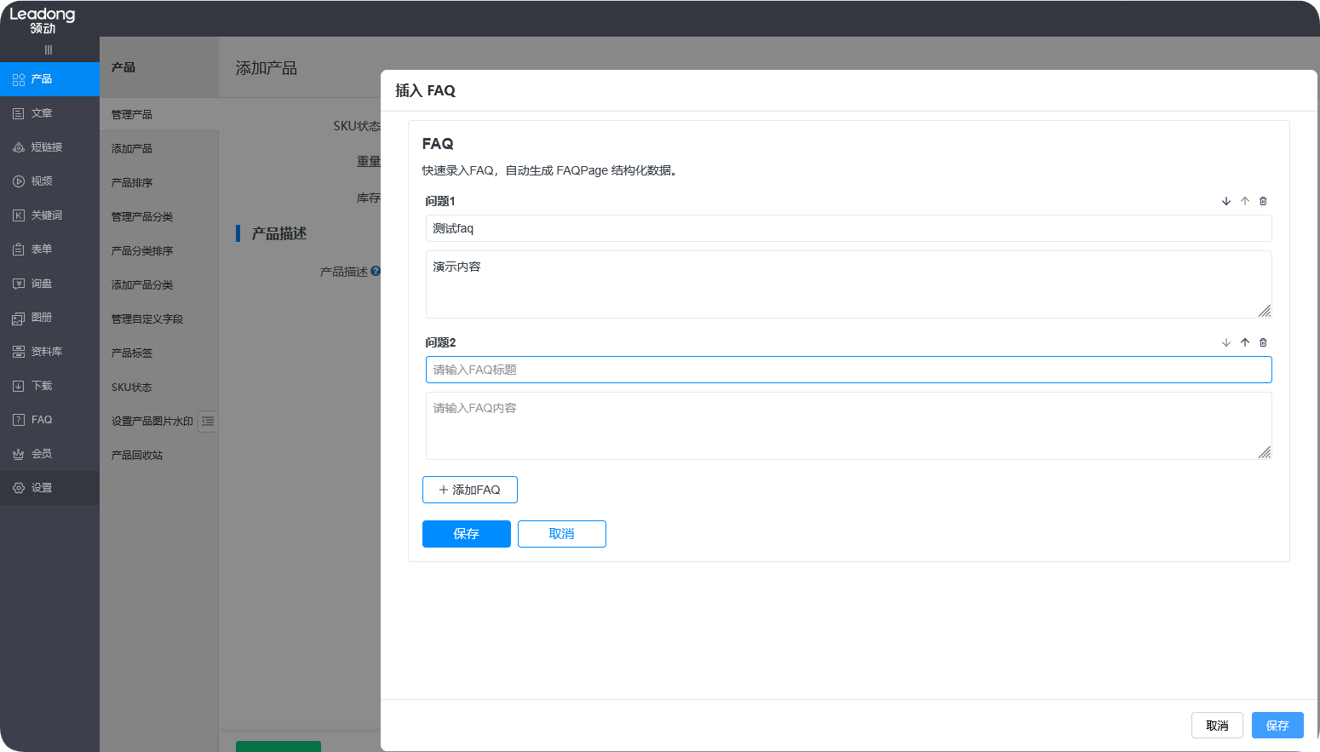The width and height of the screenshot is (1320, 752).
Task: Click the 取消 button beside the blue 保存
Action: [562, 534]
